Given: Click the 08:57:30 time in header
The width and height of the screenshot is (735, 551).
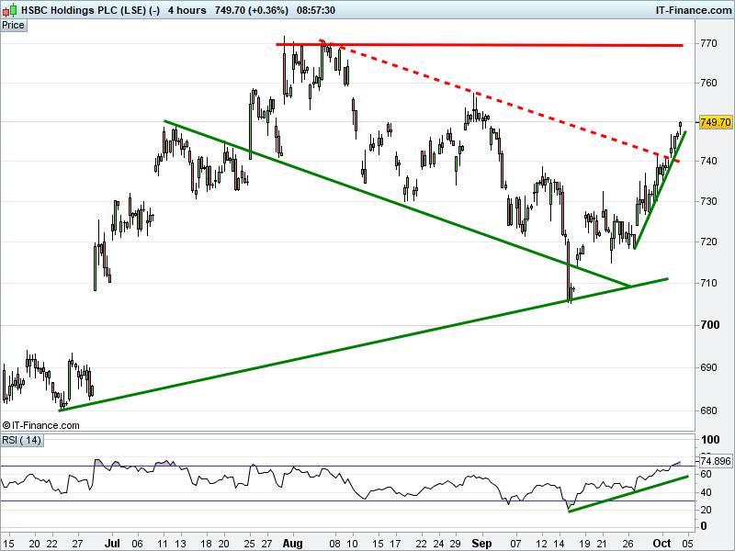Looking at the screenshot, I should pyautogui.click(x=316, y=10).
